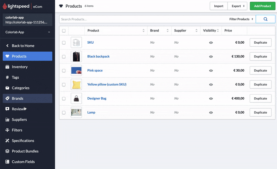This screenshot has height=169, width=277.
Task: Duplicate the SKU product
Action: coord(260,43)
